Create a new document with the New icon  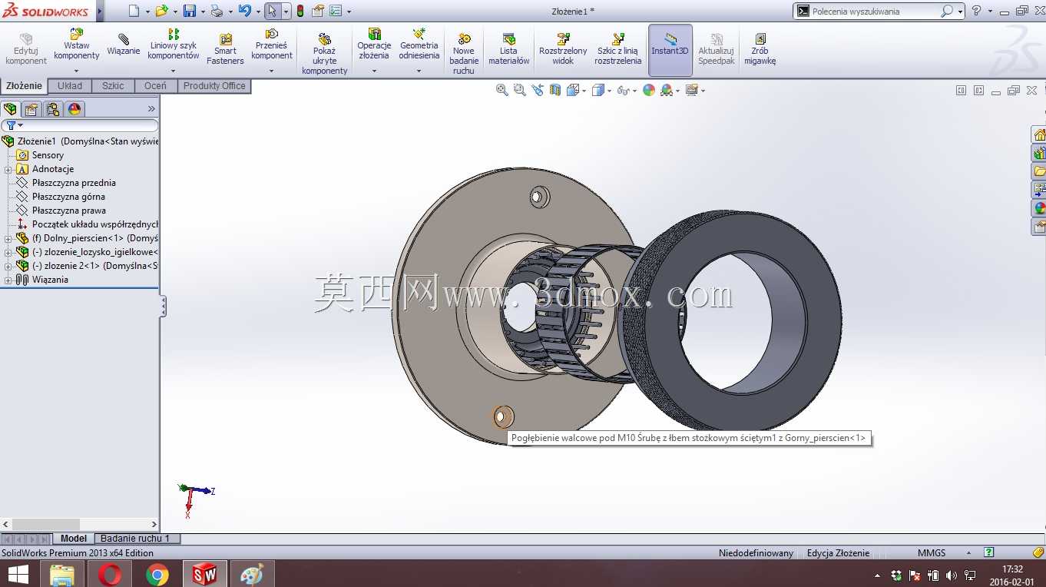(x=134, y=11)
